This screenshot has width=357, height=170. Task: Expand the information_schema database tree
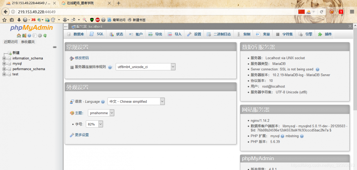click(4, 58)
